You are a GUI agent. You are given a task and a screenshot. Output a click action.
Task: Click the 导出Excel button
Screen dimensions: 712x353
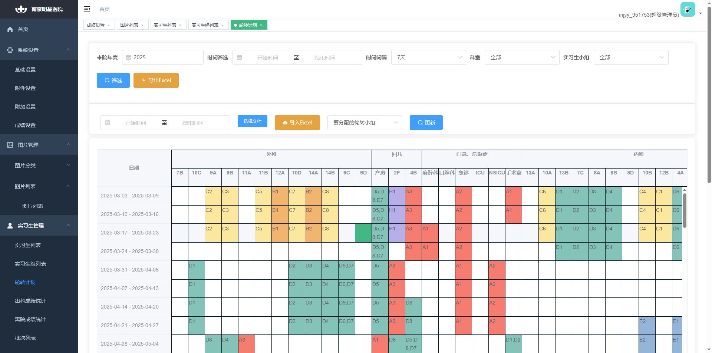(x=156, y=80)
